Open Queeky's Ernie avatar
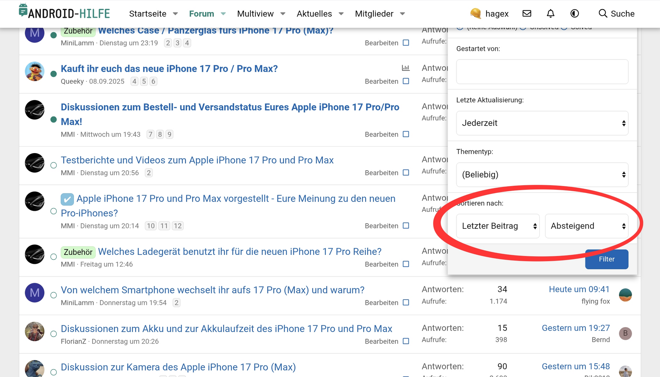This screenshot has height=377, width=660. click(x=35, y=71)
